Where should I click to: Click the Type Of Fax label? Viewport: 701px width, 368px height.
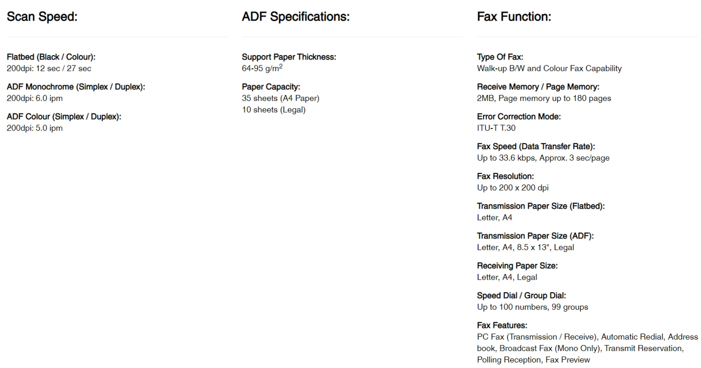click(x=500, y=57)
